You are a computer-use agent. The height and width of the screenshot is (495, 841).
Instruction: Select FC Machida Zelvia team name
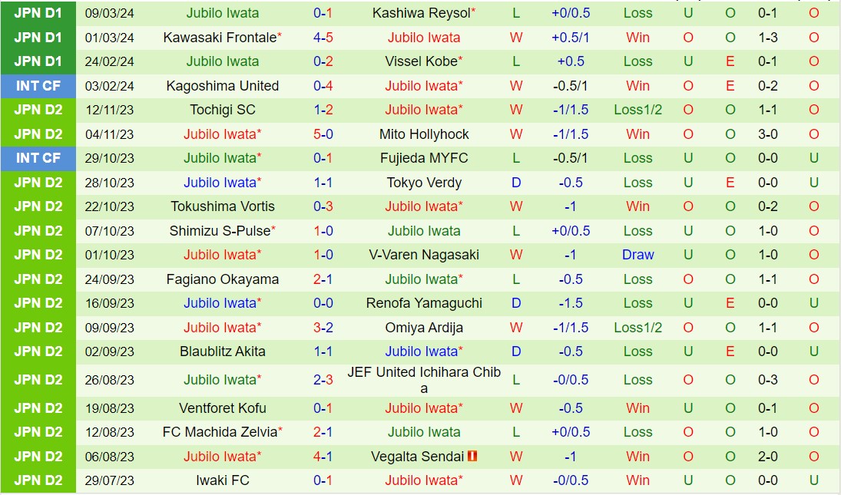point(219,432)
